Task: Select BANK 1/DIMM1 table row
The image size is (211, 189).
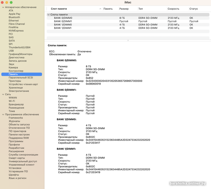Action: click(x=128, y=28)
